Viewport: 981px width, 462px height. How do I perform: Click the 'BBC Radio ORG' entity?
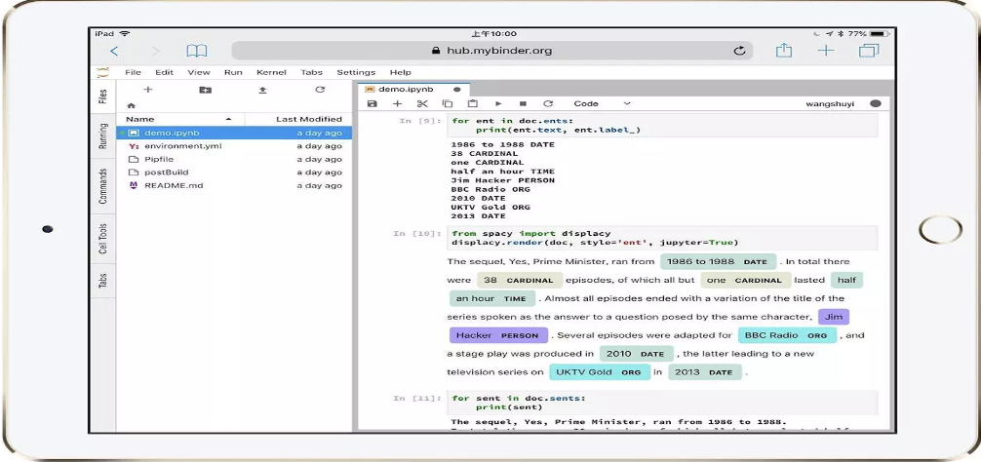[x=787, y=335]
